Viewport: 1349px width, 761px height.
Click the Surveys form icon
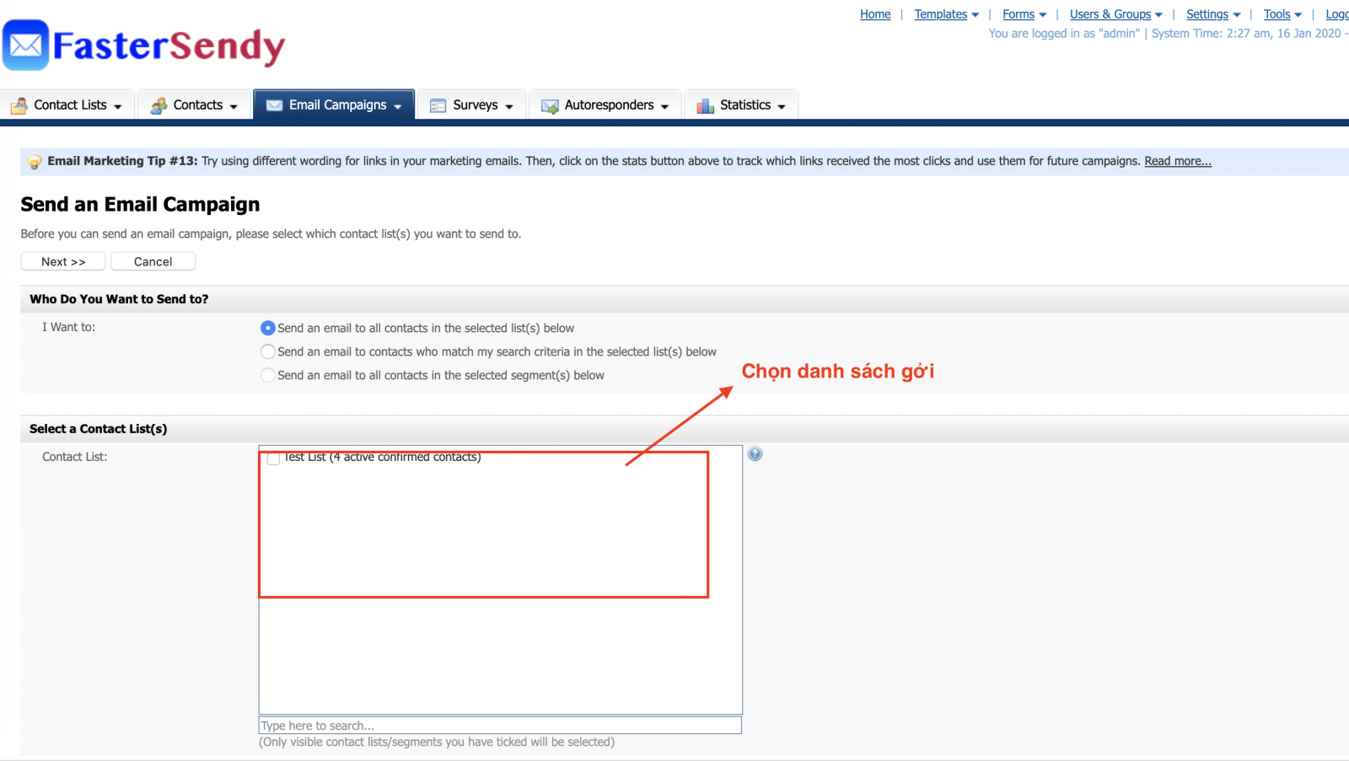[438, 105]
